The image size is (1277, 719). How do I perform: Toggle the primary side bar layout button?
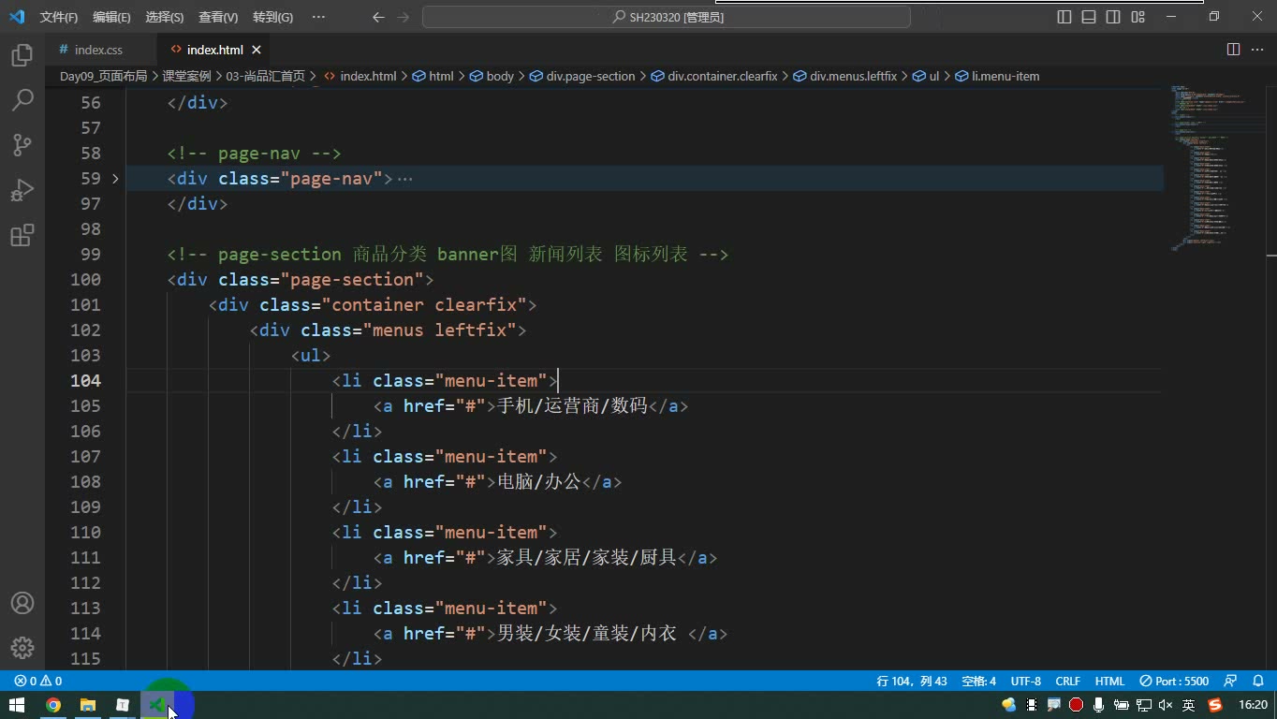pyautogui.click(x=1064, y=17)
